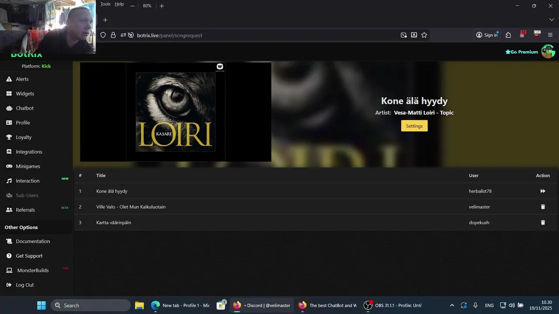Open Firefox tracking protection shield
The width and height of the screenshot is (559, 314).
point(103,35)
